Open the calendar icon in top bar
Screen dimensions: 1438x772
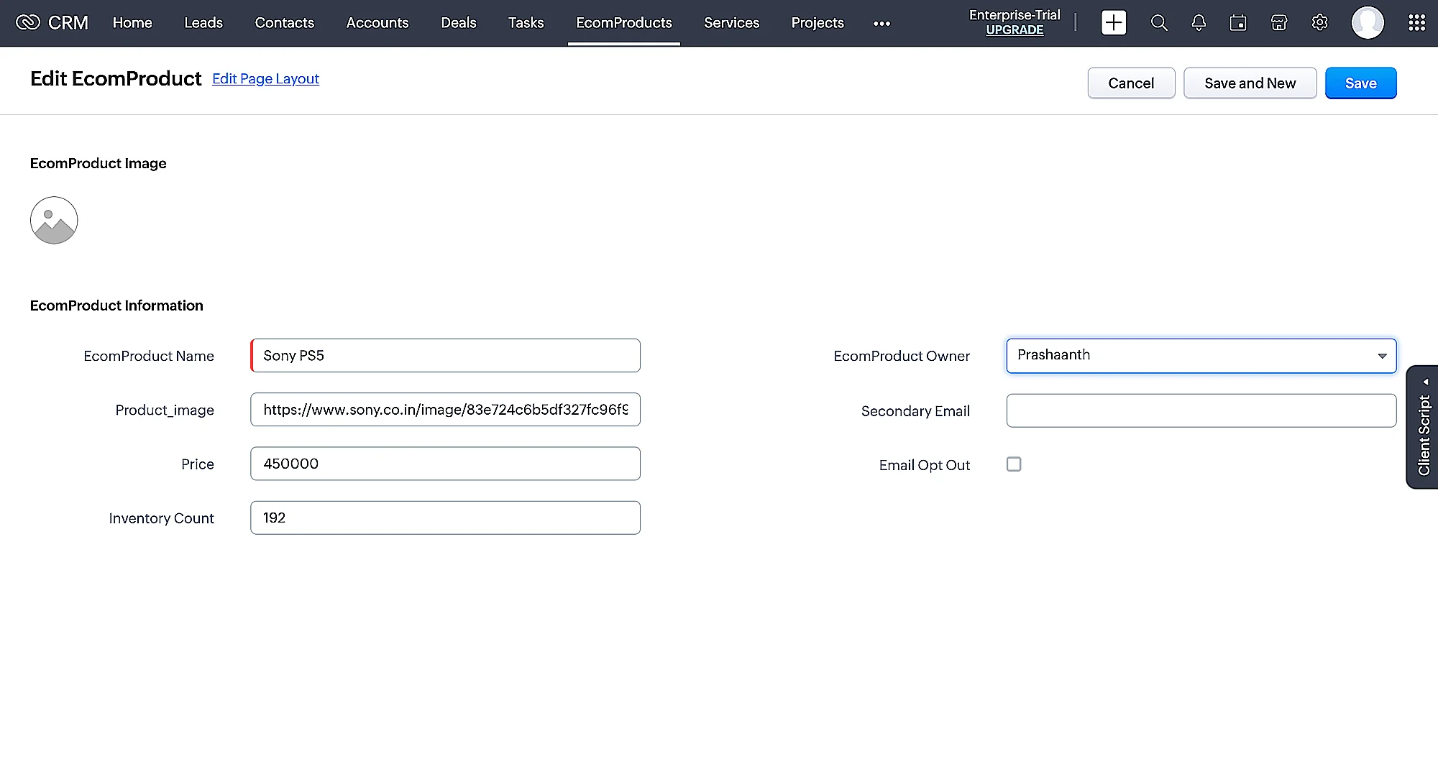pyautogui.click(x=1238, y=23)
